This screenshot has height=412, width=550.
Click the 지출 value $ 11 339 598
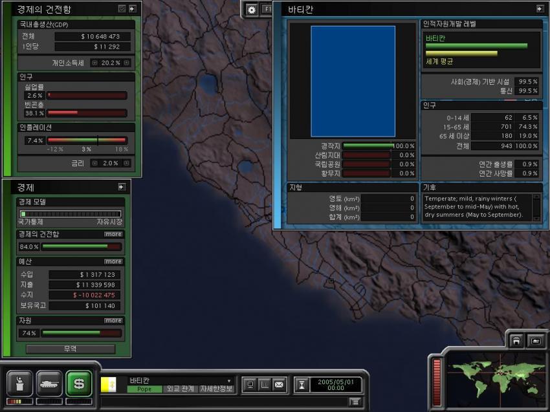coord(84,285)
